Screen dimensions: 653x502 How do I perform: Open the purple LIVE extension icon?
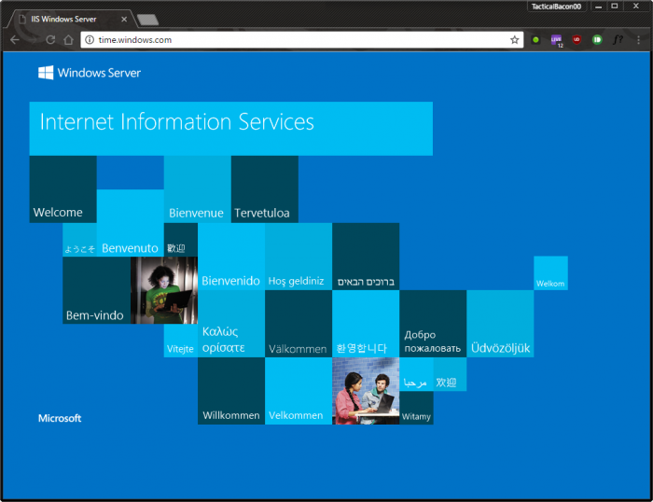[556, 40]
